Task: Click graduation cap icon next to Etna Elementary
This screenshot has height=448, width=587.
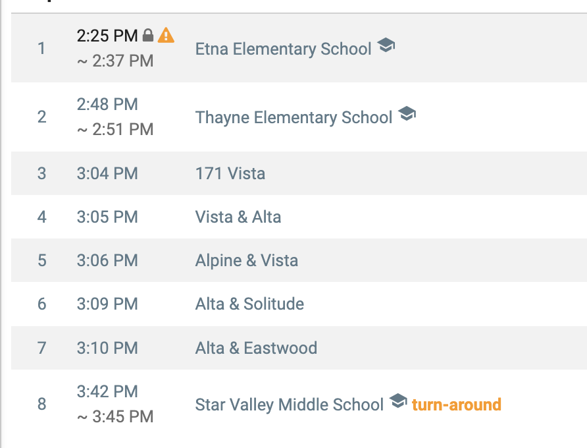Action: click(x=386, y=45)
